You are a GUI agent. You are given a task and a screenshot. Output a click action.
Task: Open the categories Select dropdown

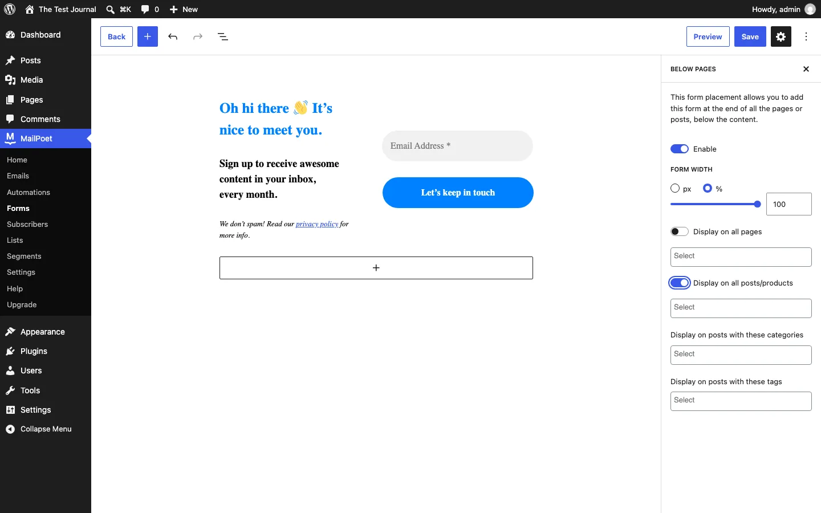point(741,355)
